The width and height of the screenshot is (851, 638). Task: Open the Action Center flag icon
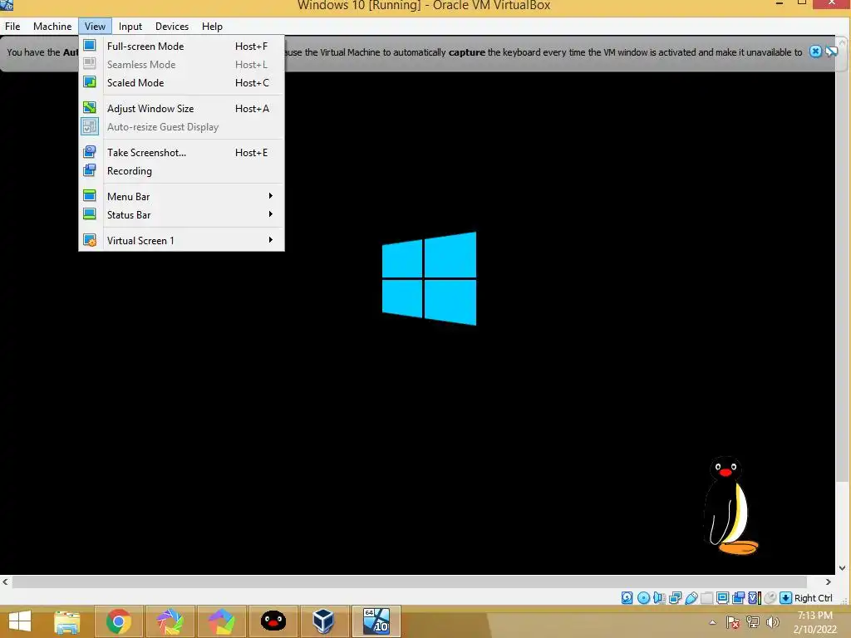[x=732, y=622]
